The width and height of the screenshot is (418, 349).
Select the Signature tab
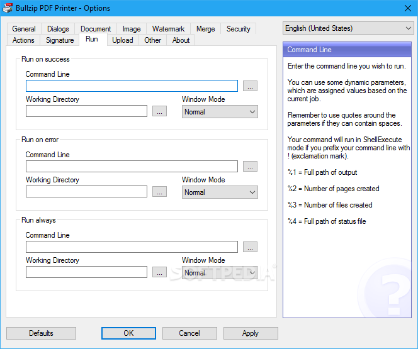coord(60,40)
